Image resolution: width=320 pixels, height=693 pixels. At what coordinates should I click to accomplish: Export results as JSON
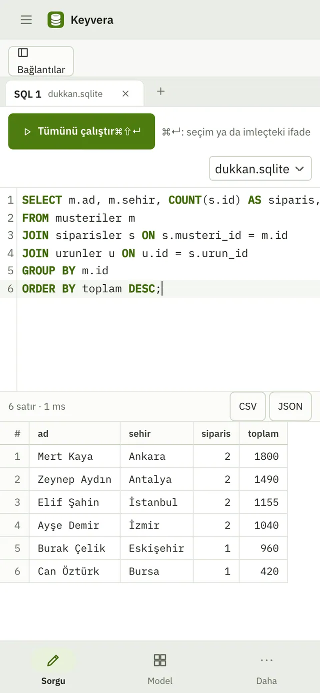(x=290, y=406)
